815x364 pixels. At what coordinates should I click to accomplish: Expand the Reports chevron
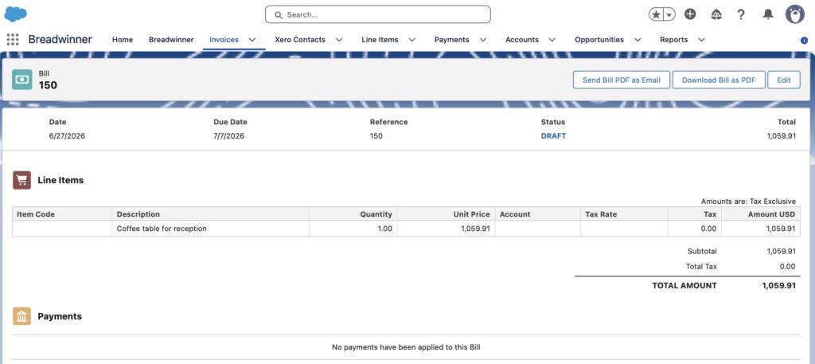coord(701,40)
